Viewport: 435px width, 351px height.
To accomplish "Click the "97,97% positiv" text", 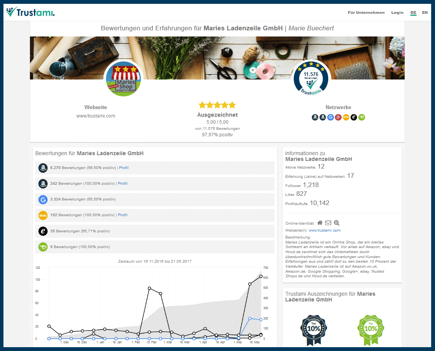I will (x=217, y=135).
